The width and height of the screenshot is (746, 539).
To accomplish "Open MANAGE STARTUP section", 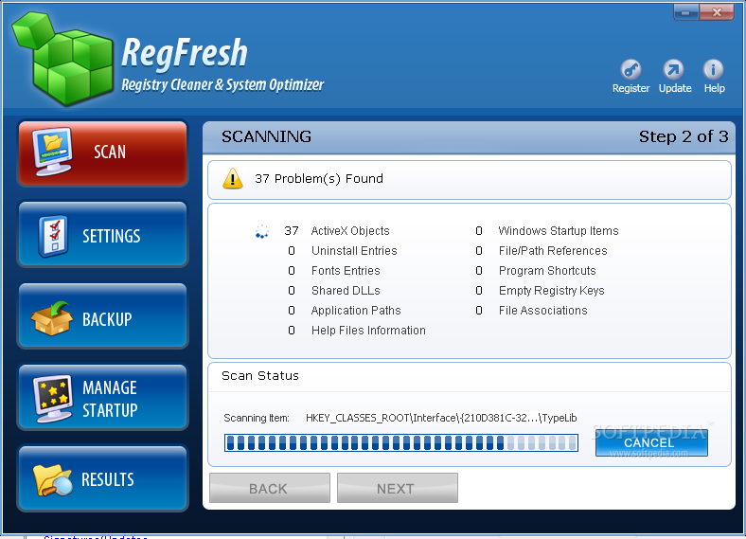I will coord(103,398).
